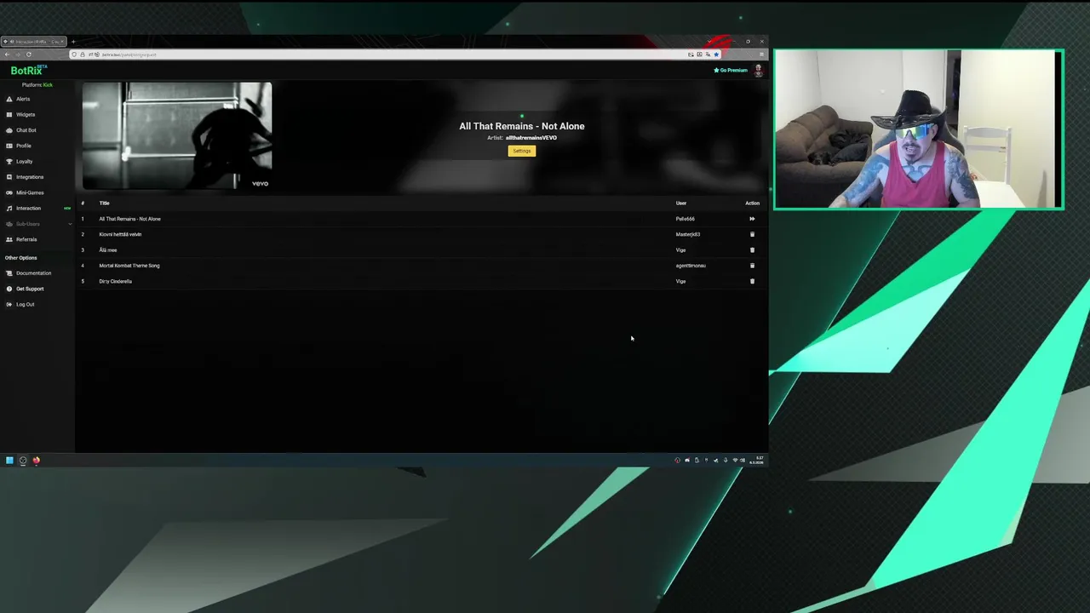Click the row 'Kiovni heittää velvin'

(x=422, y=234)
